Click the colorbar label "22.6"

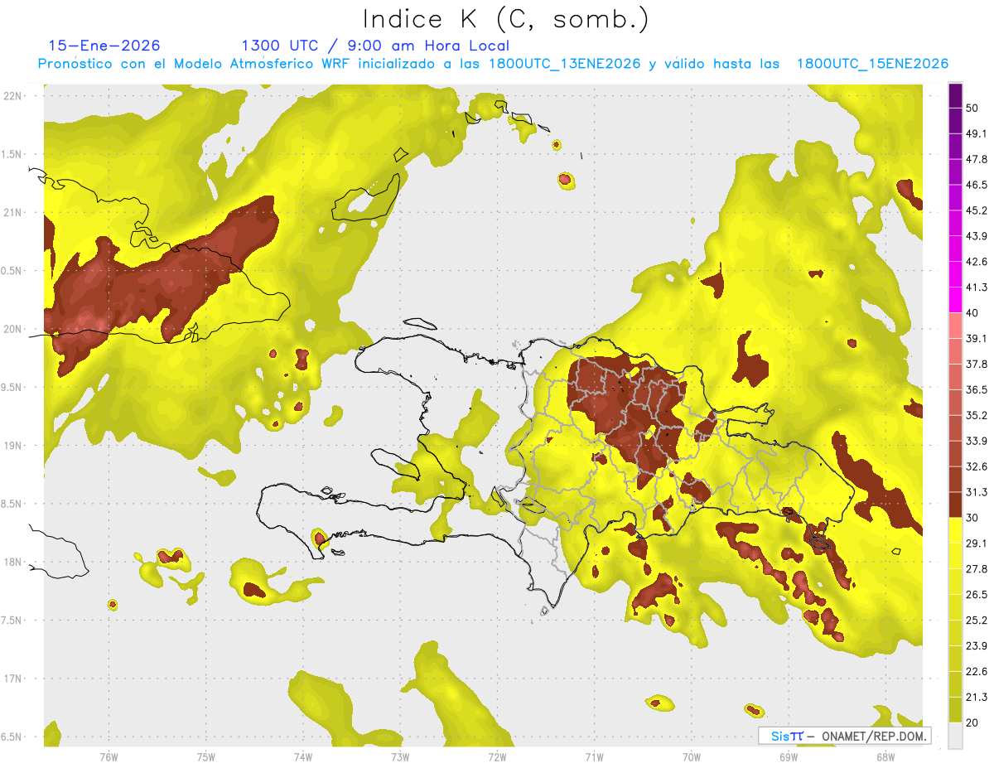[x=977, y=672]
